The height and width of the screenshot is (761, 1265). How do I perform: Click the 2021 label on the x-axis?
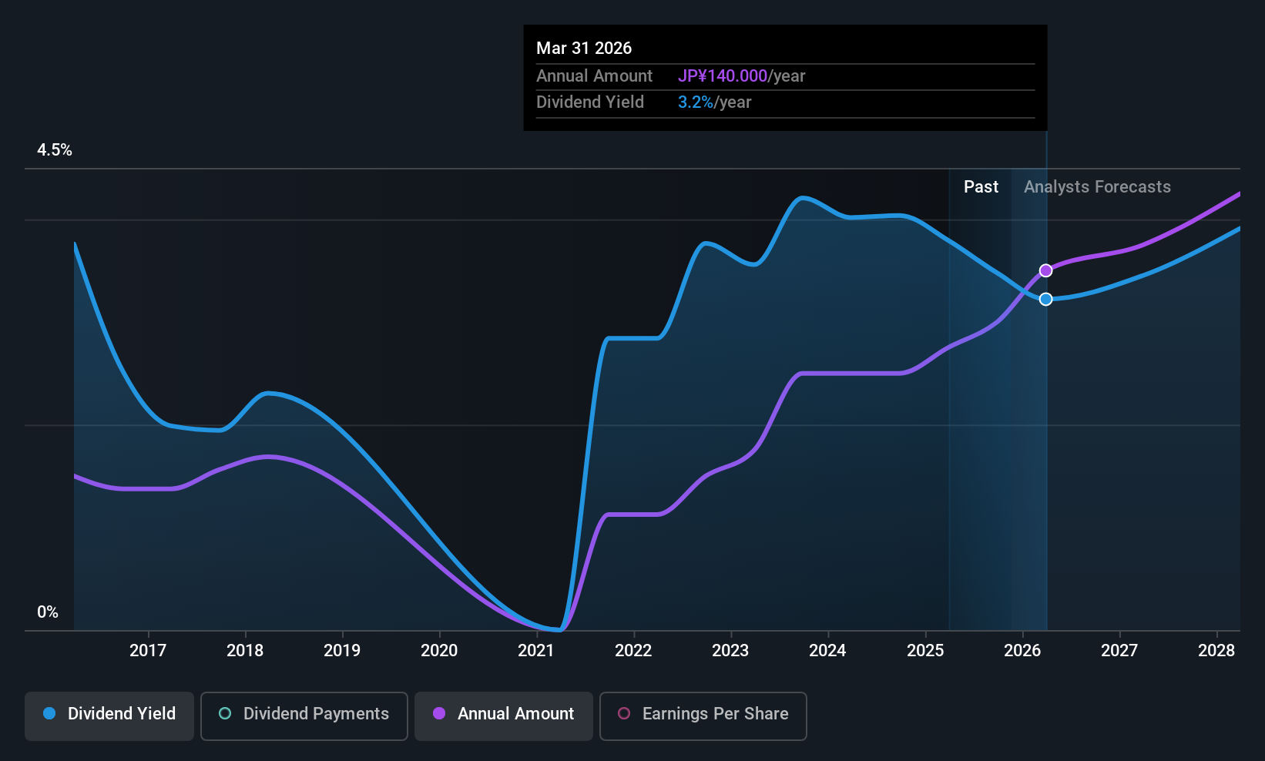[535, 650]
